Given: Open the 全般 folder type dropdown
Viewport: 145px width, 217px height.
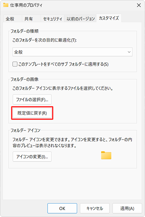Looking at the screenshot, I should (x=72, y=52).
